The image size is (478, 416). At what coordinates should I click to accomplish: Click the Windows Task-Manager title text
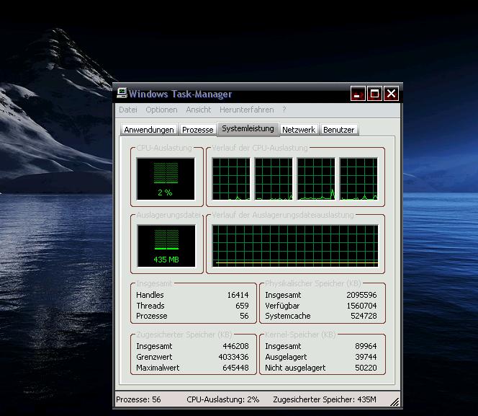180,94
